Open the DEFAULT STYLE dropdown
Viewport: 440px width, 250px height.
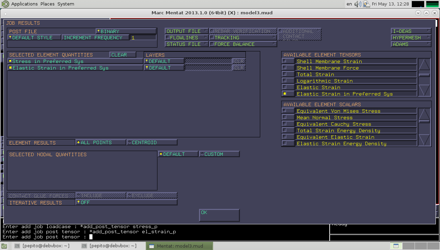point(34,38)
